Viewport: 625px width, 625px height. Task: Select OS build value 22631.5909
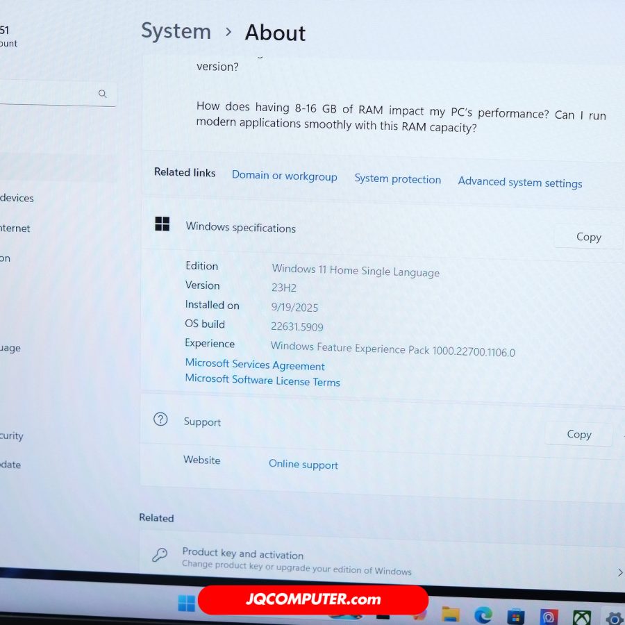pyautogui.click(x=297, y=327)
